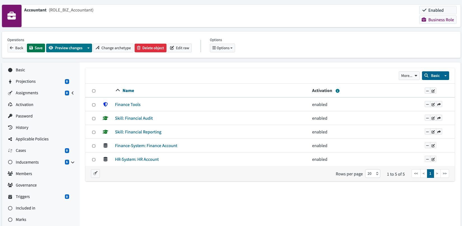Sort the table by Name column

point(128,91)
